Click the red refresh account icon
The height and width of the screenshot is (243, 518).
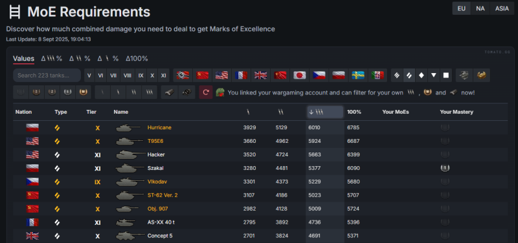point(205,92)
